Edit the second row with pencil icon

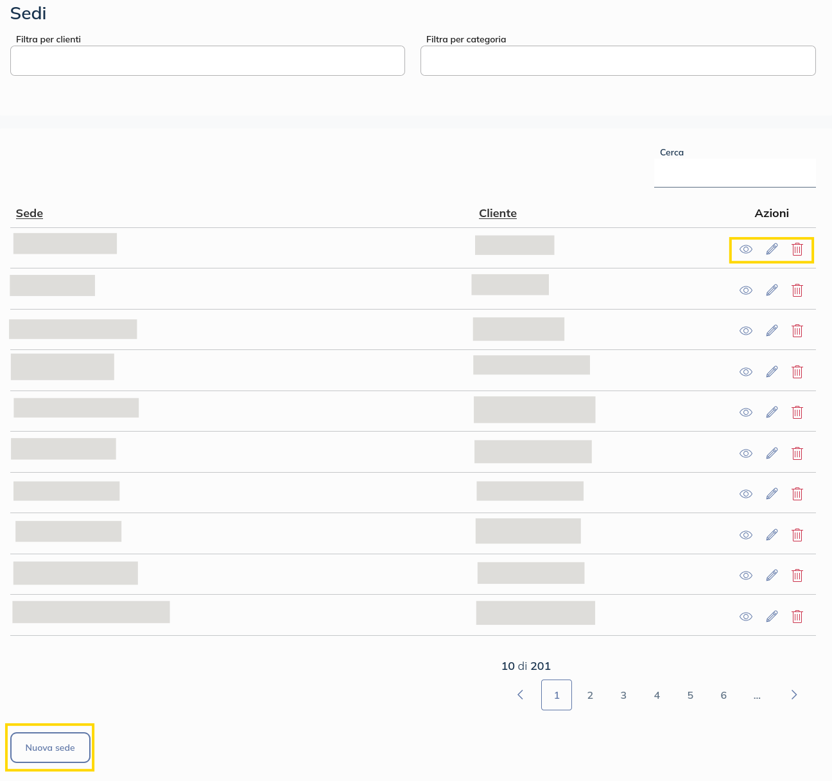point(772,290)
